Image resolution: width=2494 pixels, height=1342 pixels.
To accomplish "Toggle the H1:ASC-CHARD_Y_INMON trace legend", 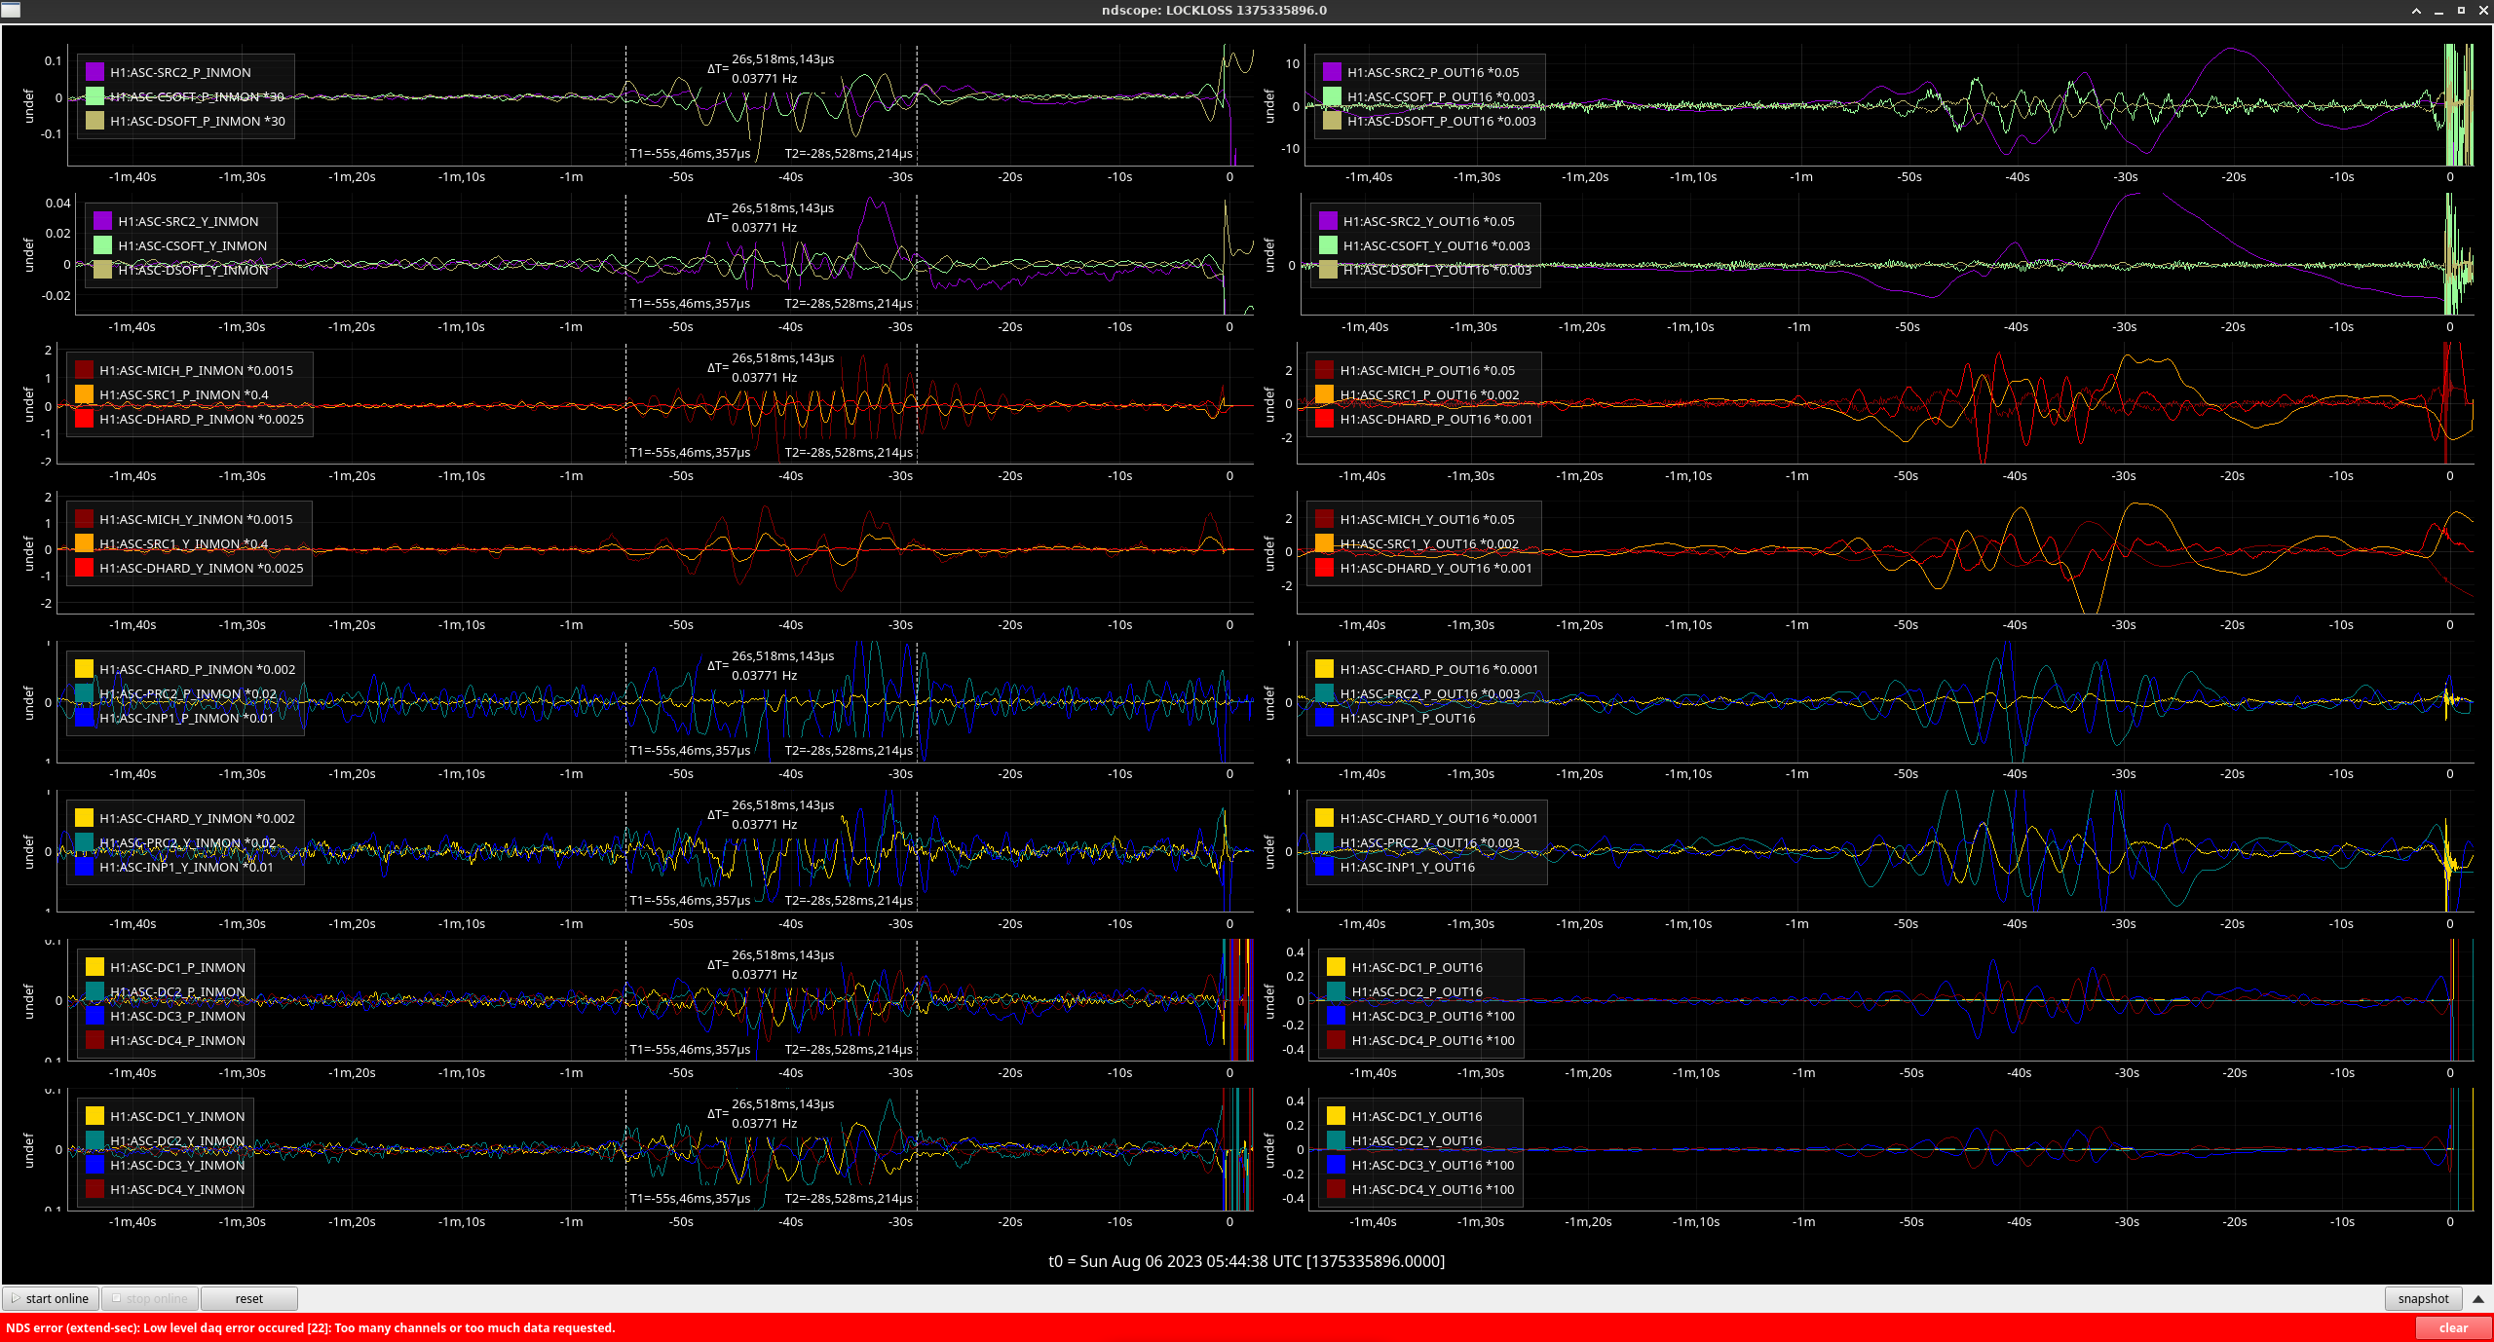I will click(196, 818).
